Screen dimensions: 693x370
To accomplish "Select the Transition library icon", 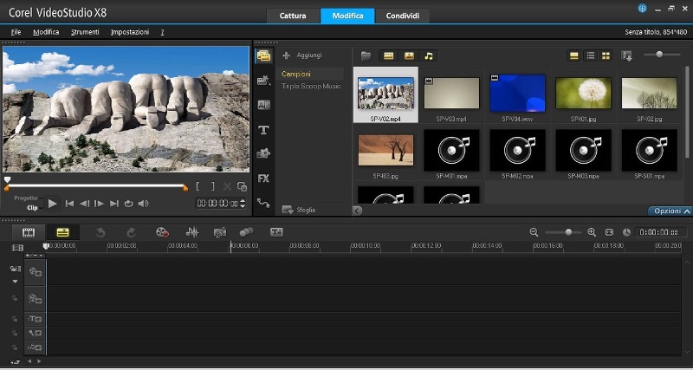I will 263,105.
